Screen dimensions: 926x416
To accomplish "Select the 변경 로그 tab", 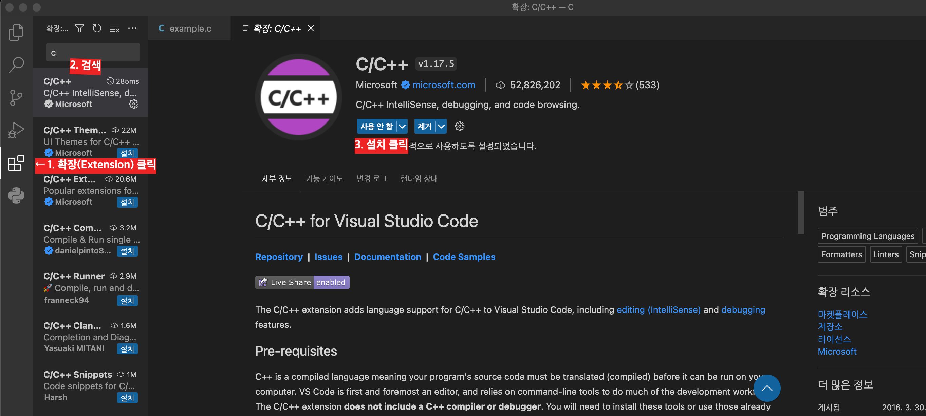I will tap(371, 178).
